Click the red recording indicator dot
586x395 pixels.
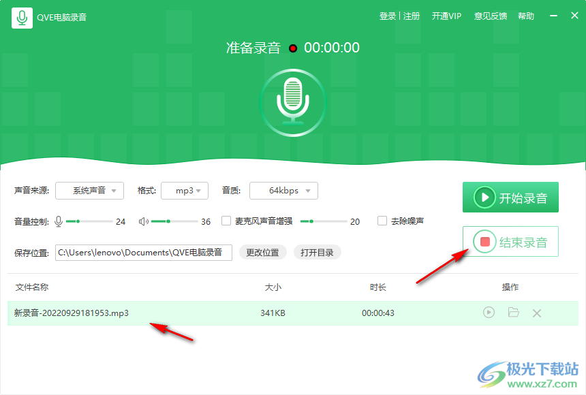coord(293,48)
